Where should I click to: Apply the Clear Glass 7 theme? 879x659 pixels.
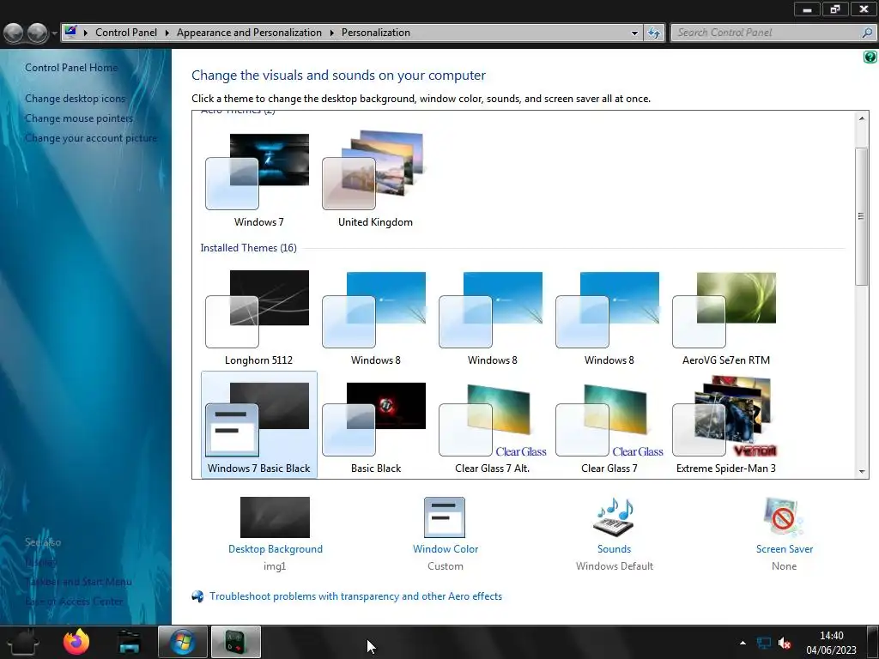click(x=609, y=426)
